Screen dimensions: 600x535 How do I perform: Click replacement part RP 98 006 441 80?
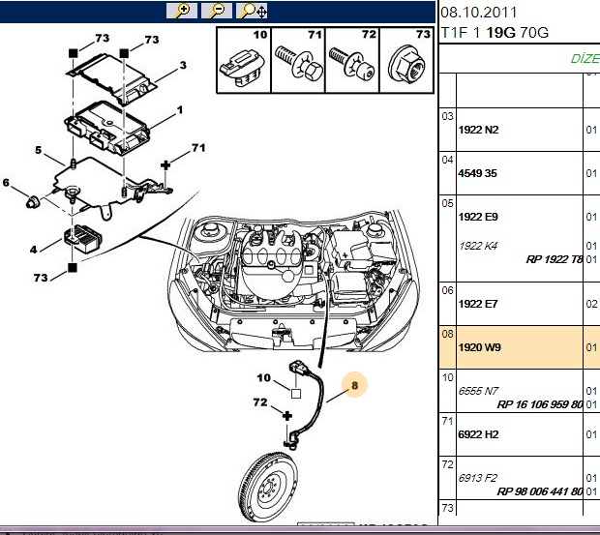tap(540, 491)
